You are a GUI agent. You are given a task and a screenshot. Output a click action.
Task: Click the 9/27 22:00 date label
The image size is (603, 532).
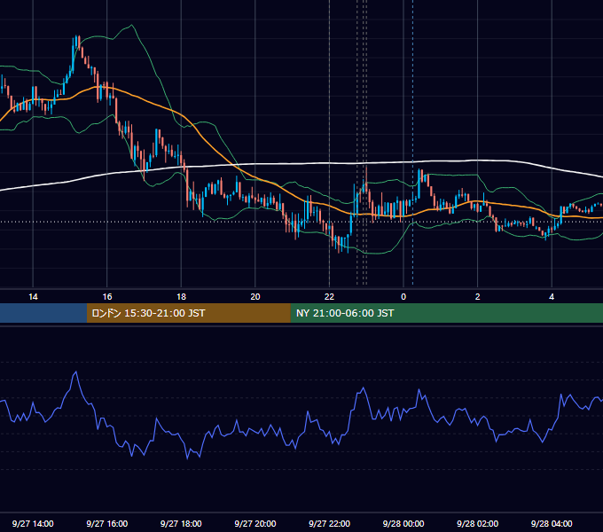(x=329, y=523)
